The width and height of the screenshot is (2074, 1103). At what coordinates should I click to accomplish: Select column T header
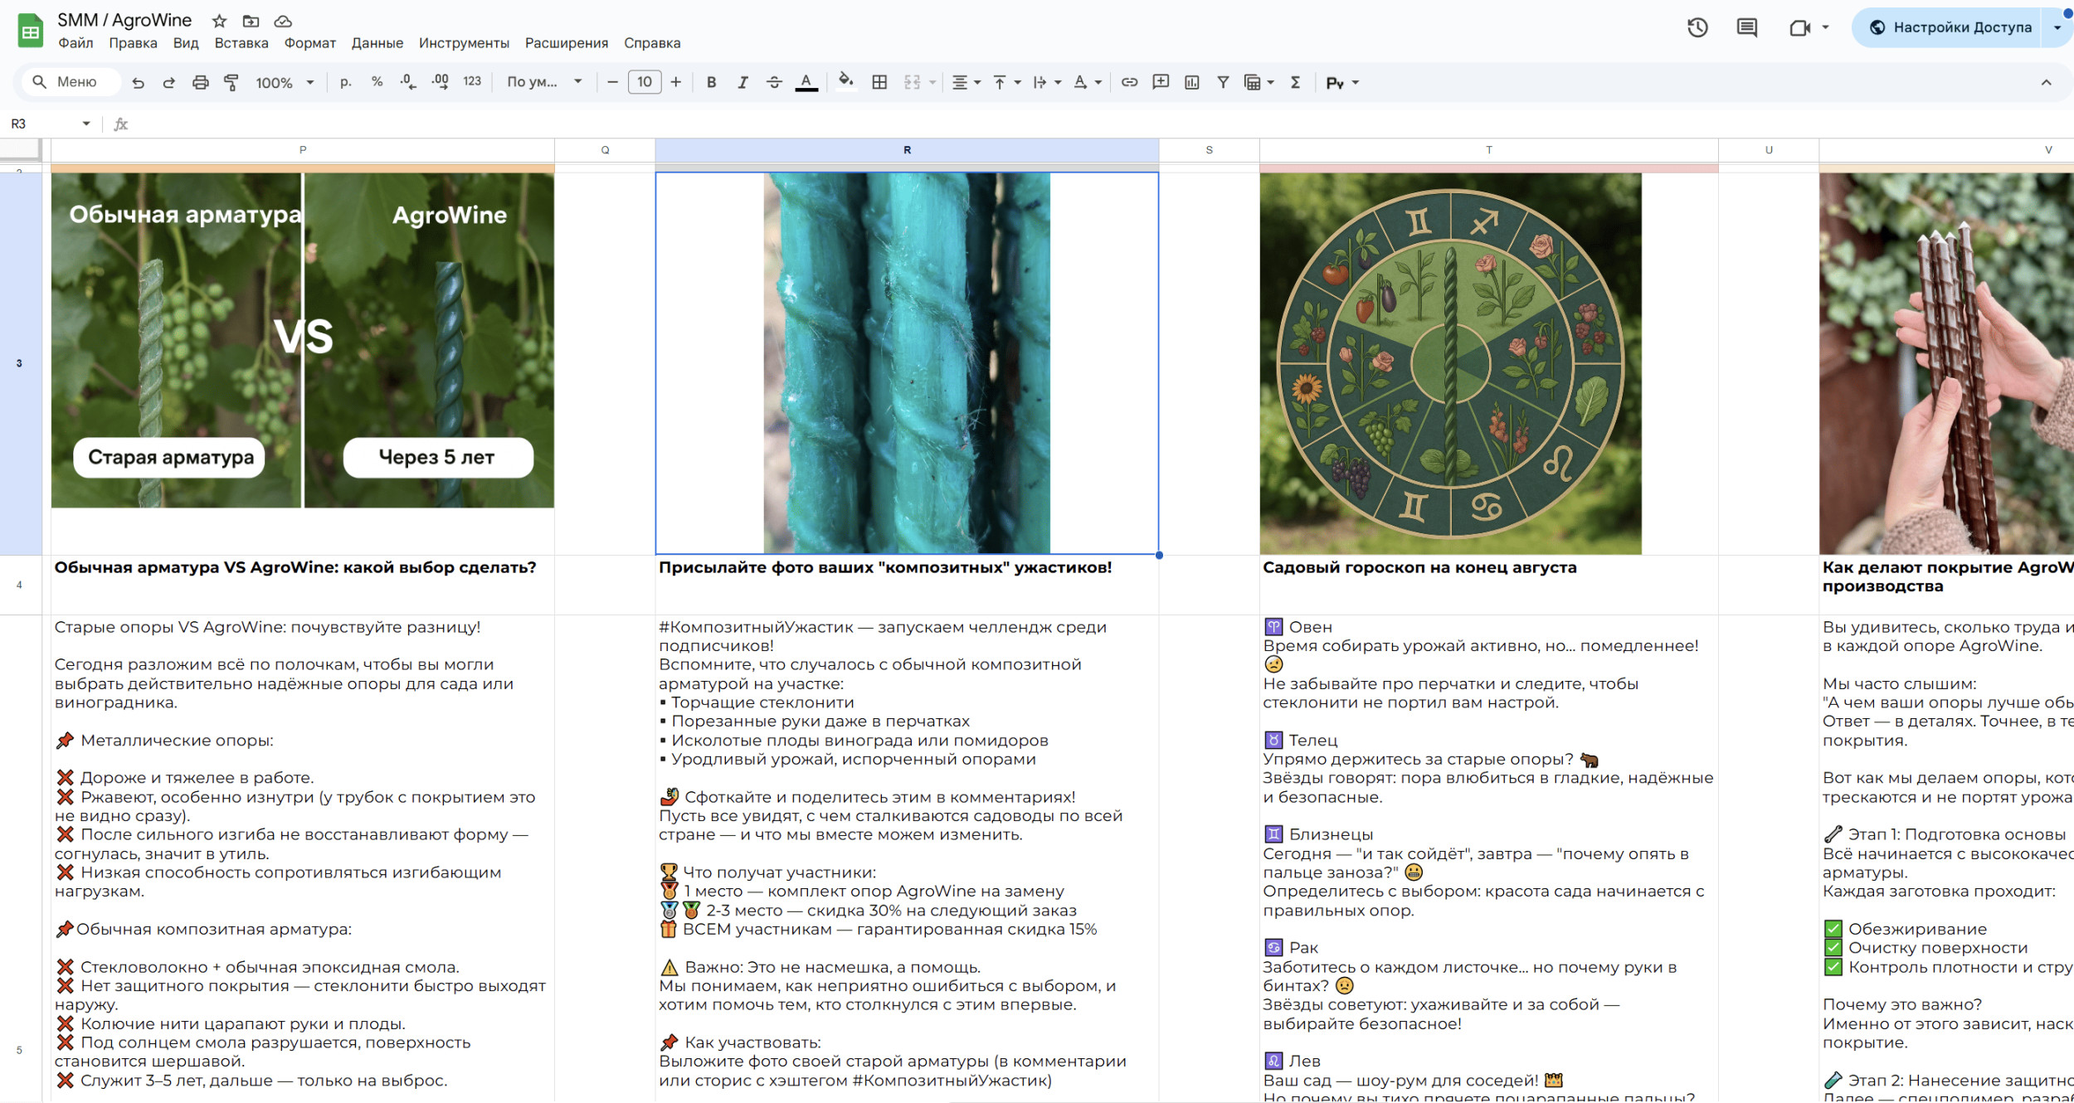tap(1488, 150)
